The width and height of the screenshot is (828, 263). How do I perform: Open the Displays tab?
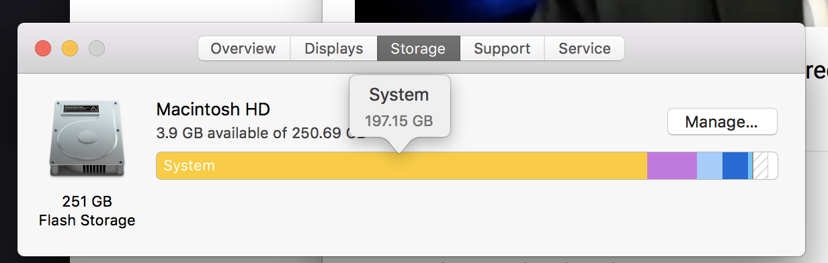[334, 48]
